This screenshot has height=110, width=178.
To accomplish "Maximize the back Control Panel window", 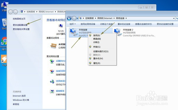I will pyautogui.click(x=147, y=7).
